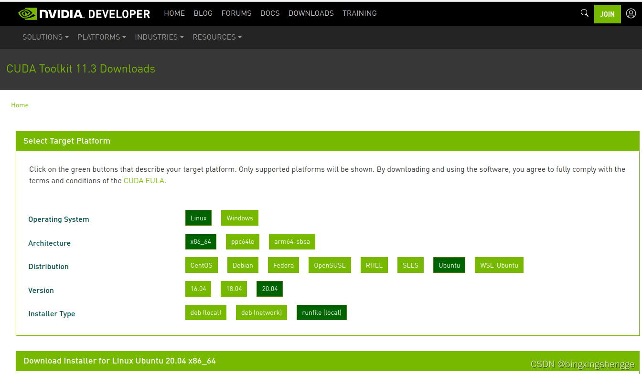Select version 20.04
The height and width of the screenshot is (374, 642).
(269, 289)
